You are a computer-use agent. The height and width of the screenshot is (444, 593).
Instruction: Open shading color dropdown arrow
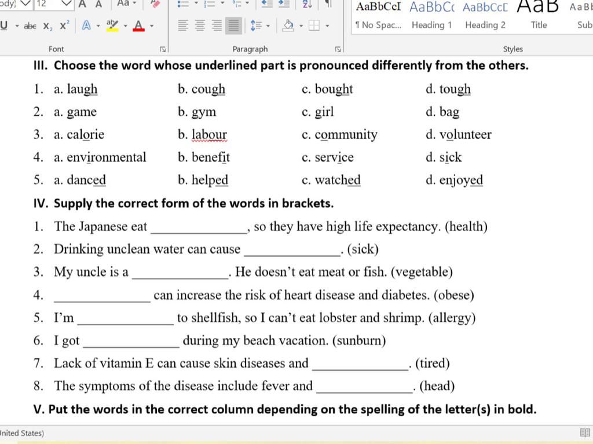point(301,25)
